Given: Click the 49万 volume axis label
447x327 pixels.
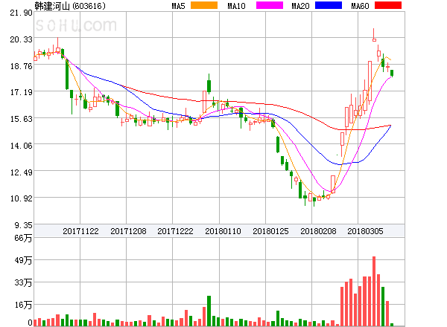Looking at the screenshot, I should (x=23, y=260).
